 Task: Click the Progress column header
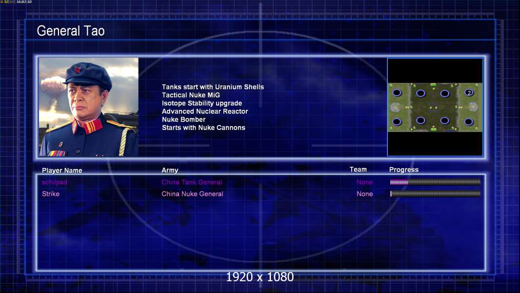404,169
